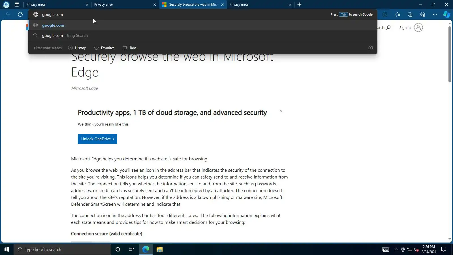This screenshot has width=453, height=255.
Task: Click the scrollbar down arrow
Action: pos(450,239)
